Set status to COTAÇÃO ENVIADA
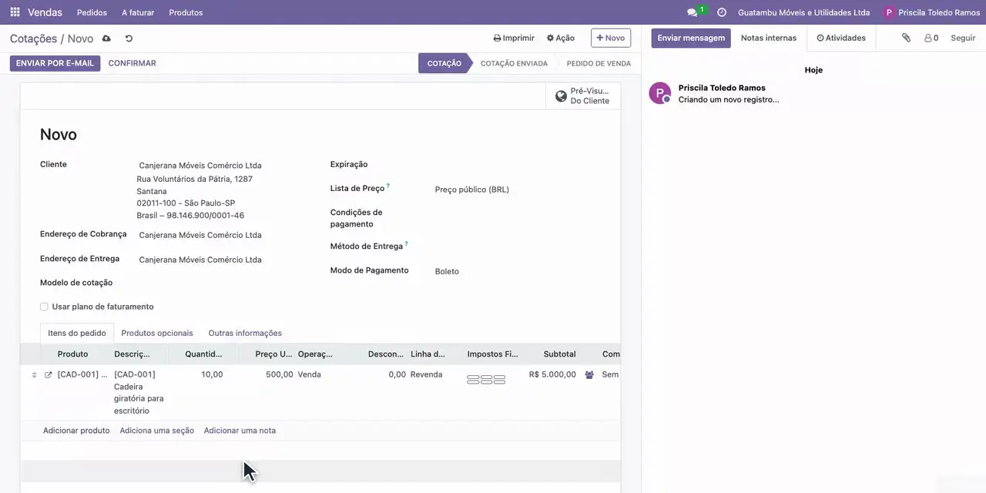 tap(514, 63)
